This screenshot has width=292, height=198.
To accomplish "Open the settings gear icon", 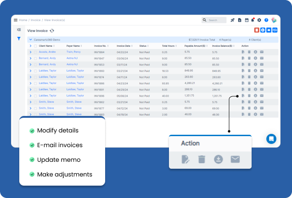I will tap(259, 20).
